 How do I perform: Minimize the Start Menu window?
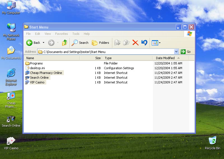tap(178, 27)
